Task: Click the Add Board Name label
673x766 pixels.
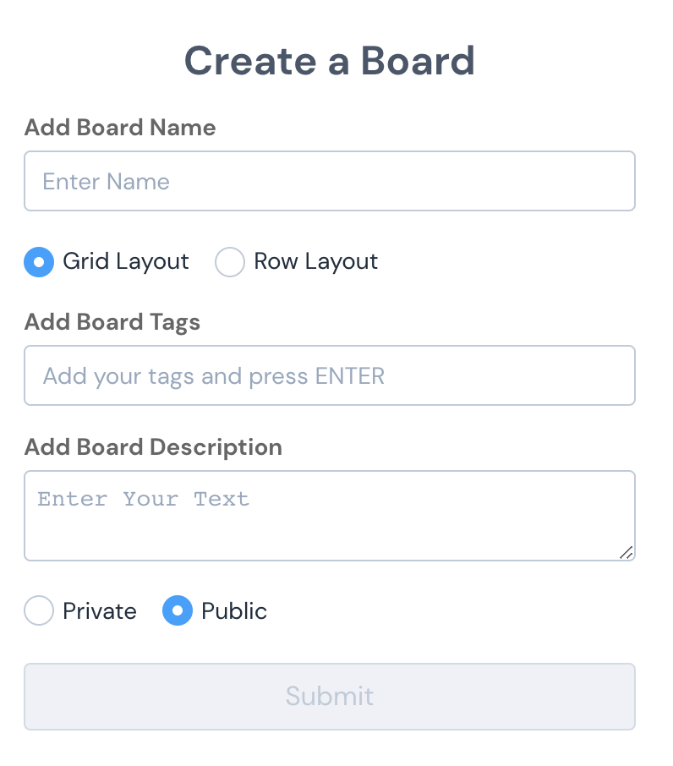Action: click(120, 128)
